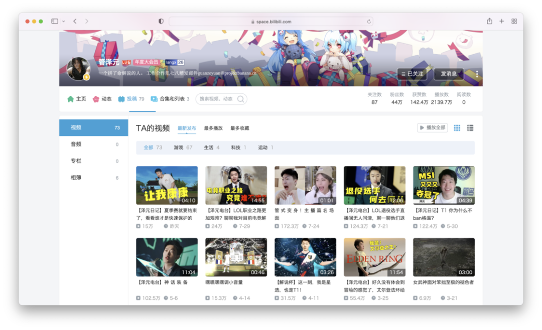Filter by 全部 73 category
Image resolution: width=542 pixels, height=330 pixels.
(153, 147)
